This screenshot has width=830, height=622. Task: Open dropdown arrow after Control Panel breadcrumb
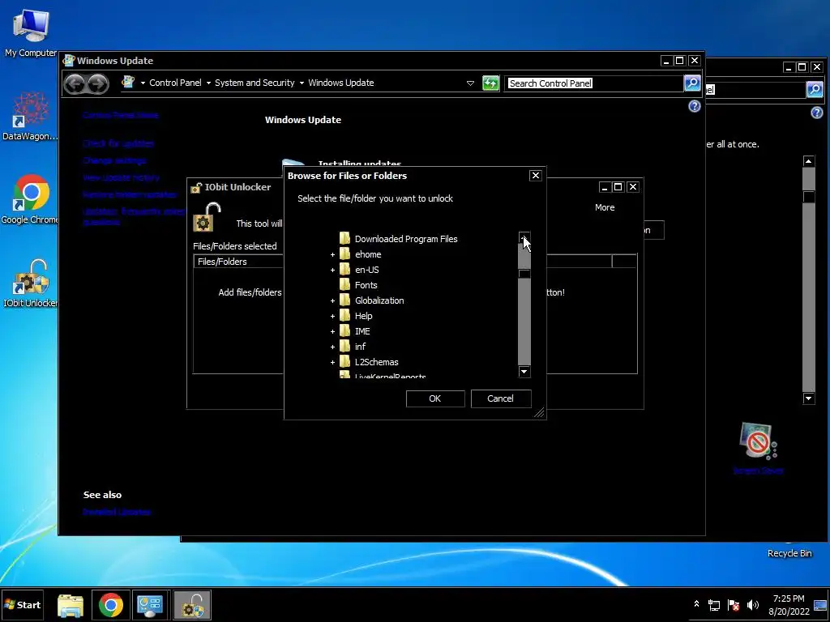208,83
